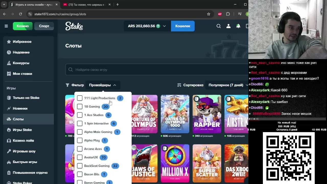This screenshot has height=184, width=327.
Task: Switch to Спорт tab
Action: pyautogui.click(x=44, y=26)
